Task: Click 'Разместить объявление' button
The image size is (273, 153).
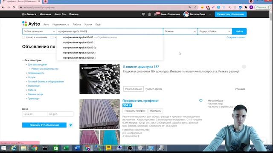Action: click(x=230, y=14)
